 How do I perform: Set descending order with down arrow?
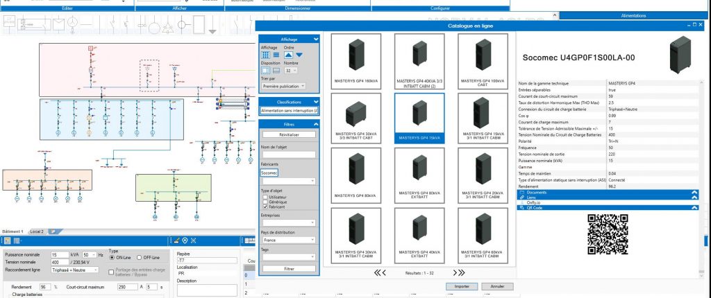[299, 55]
